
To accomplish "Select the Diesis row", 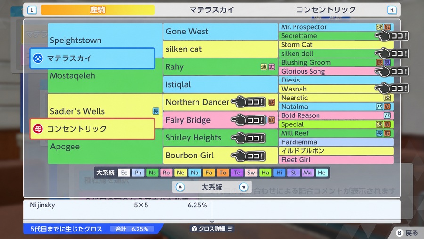I will [336, 80].
